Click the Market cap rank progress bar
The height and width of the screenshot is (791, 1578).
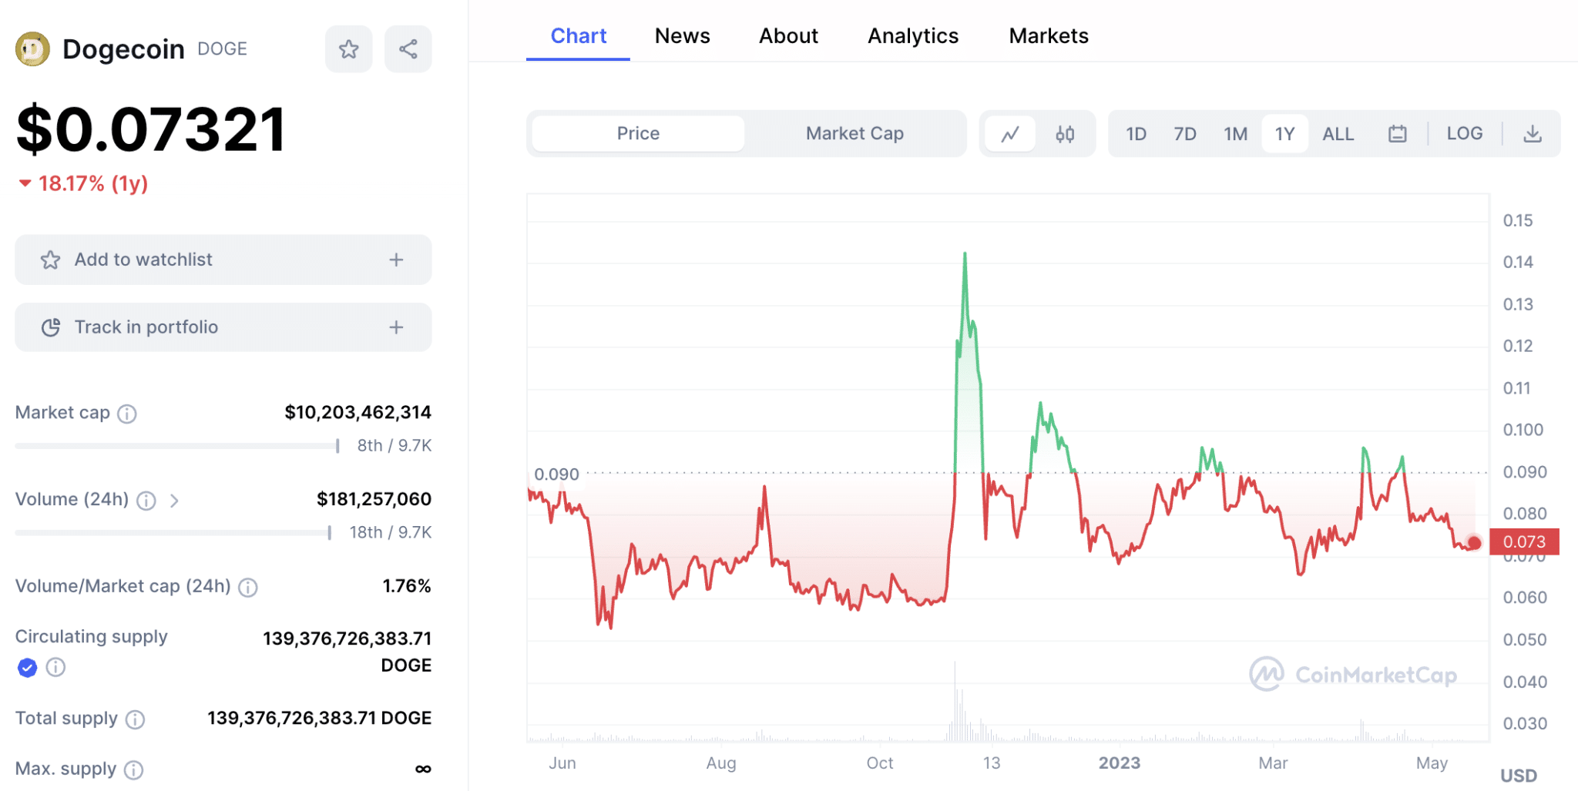(x=177, y=446)
